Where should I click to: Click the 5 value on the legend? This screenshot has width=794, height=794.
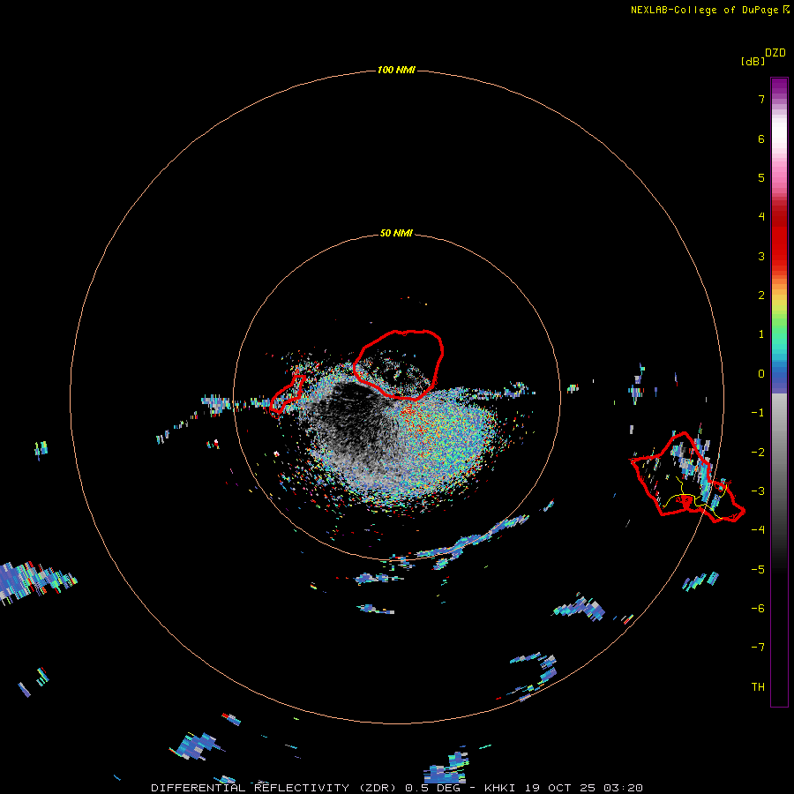[x=761, y=177]
